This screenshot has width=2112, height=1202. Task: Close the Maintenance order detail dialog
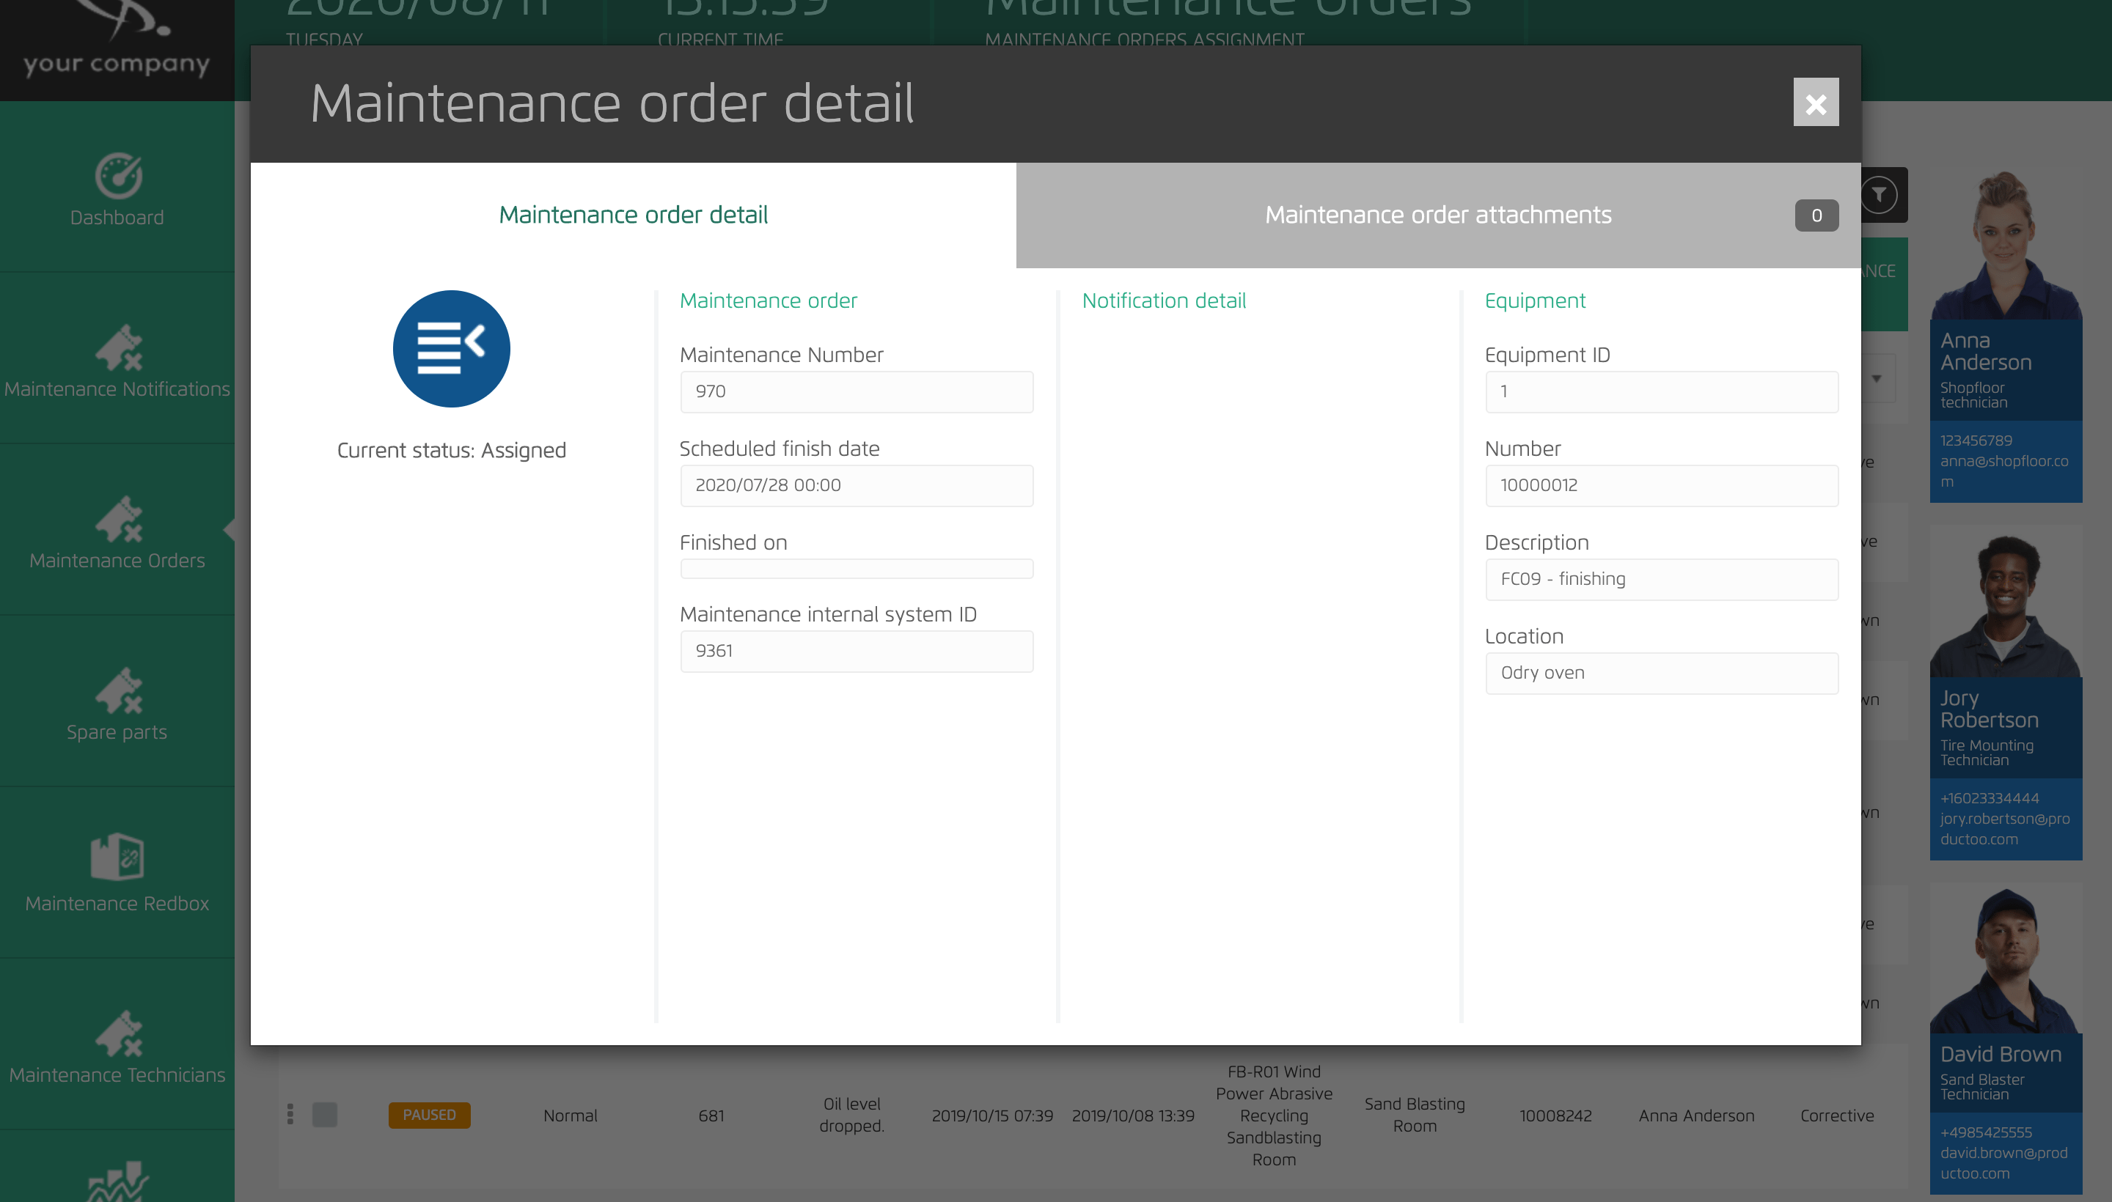tap(1816, 103)
